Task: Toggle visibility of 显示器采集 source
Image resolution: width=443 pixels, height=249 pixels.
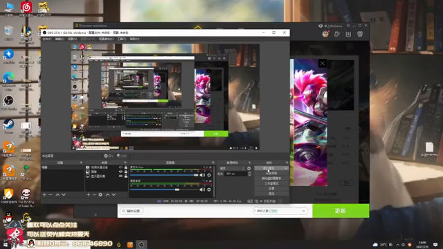Action: tap(120, 176)
